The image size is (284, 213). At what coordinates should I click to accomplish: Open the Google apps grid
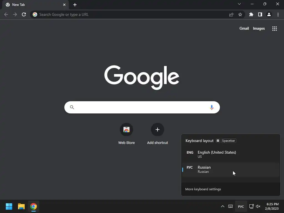tap(274, 29)
